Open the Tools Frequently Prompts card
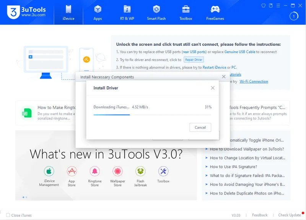Viewport: 306px width, 220px height. (x=260, y=113)
